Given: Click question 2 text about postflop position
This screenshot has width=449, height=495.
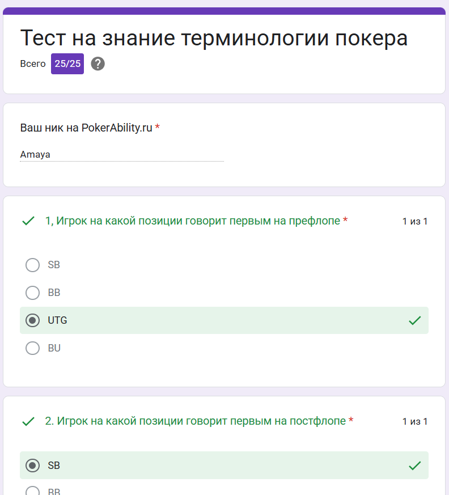Looking at the screenshot, I should tap(196, 421).
